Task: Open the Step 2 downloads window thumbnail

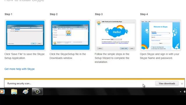Action: [70, 35]
